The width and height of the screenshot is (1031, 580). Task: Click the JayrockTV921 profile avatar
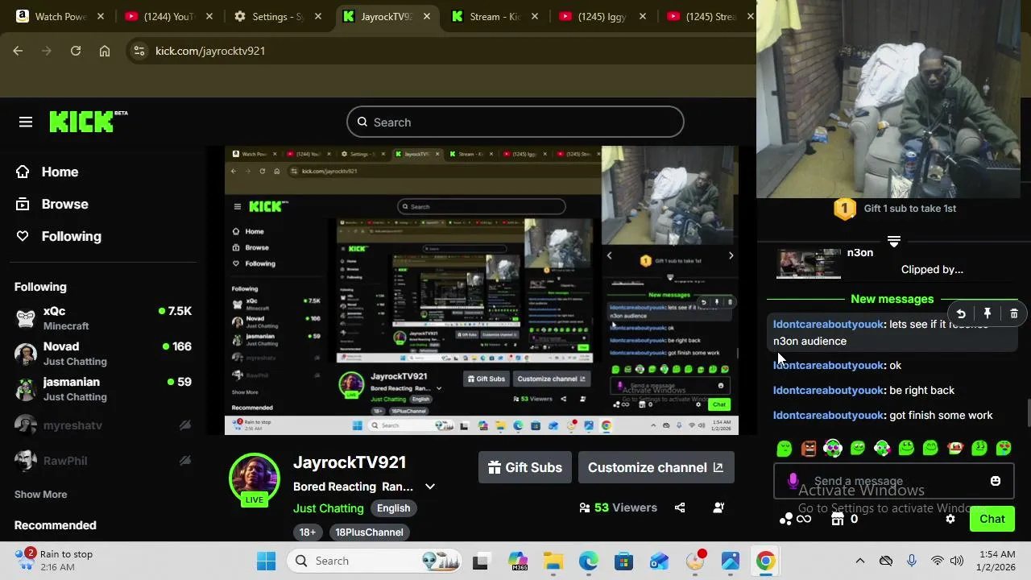[x=255, y=478]
